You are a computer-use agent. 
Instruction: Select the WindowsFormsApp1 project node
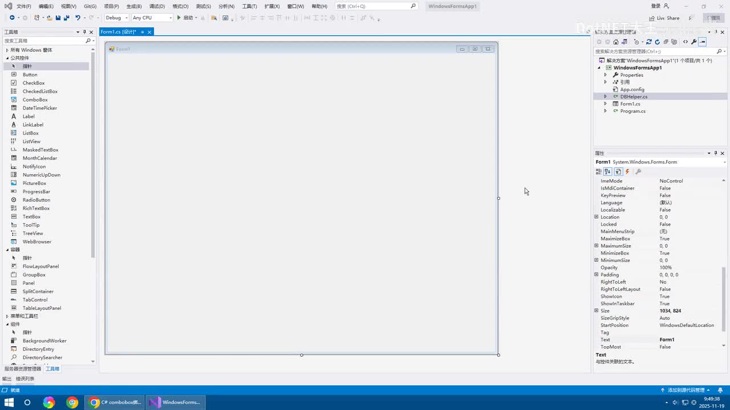click(x=638, y=68)
